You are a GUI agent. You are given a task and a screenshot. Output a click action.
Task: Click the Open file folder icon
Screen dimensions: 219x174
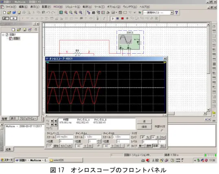9,13
